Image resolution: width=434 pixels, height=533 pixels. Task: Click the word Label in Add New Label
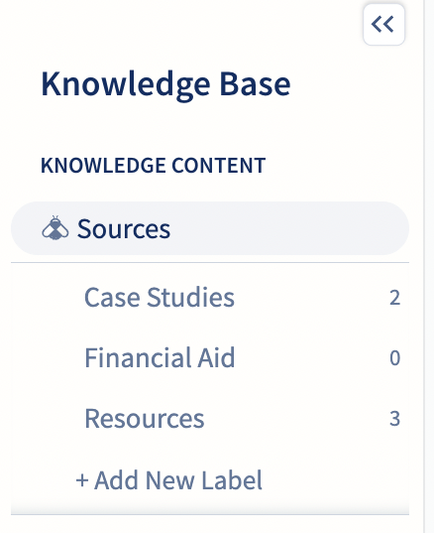point(232,480)
